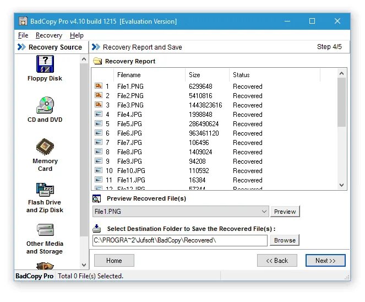This screenshot has height=302, width=365.
Task: Maximize the BadCopy Pro window
Action: tap(312, 21)
